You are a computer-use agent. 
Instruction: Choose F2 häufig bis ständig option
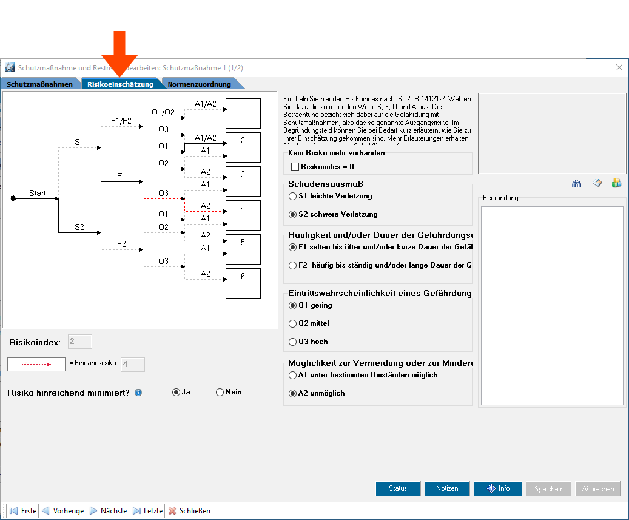[293, 265]
